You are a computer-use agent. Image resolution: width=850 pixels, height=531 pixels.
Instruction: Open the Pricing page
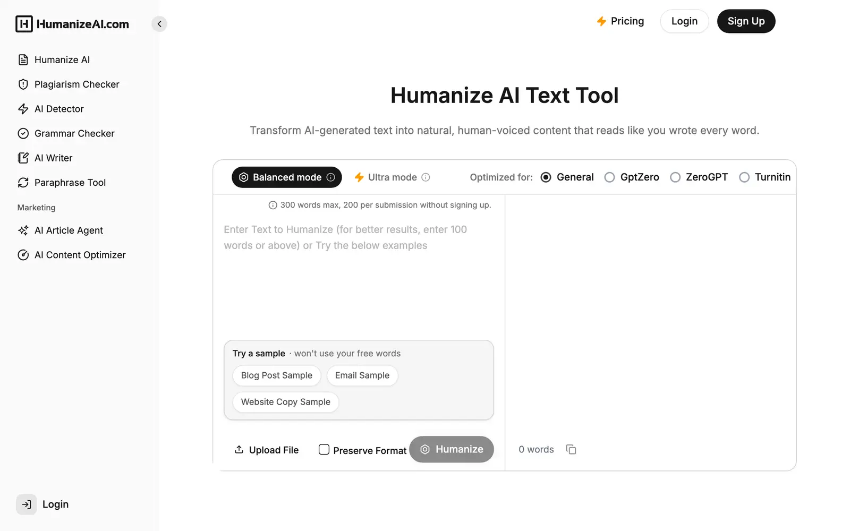620,21
